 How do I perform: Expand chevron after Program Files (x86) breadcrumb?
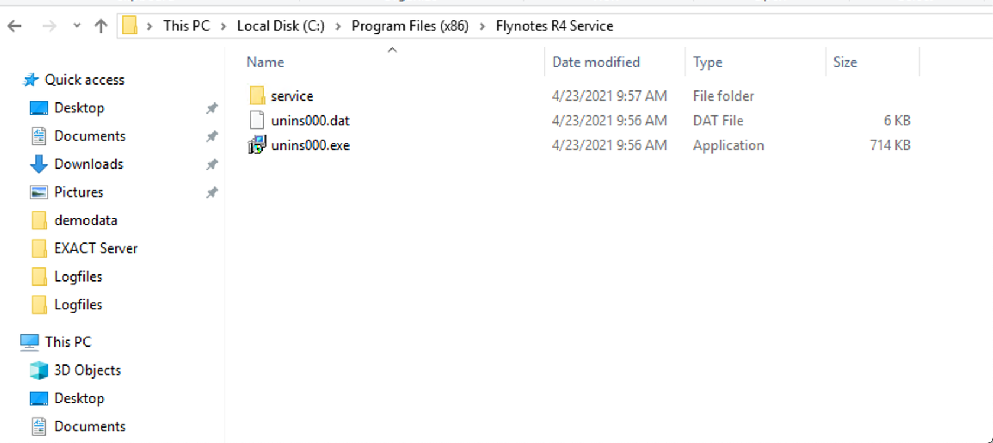(483, 27)
